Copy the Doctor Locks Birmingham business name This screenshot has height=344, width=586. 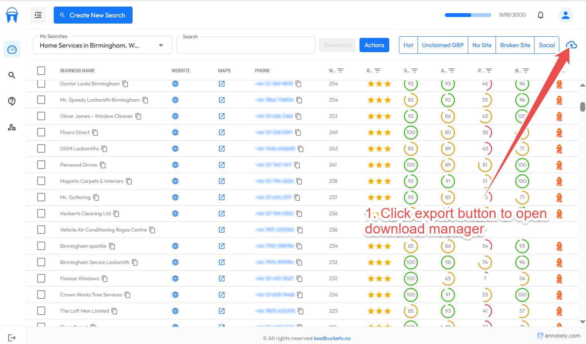[125, 83]
